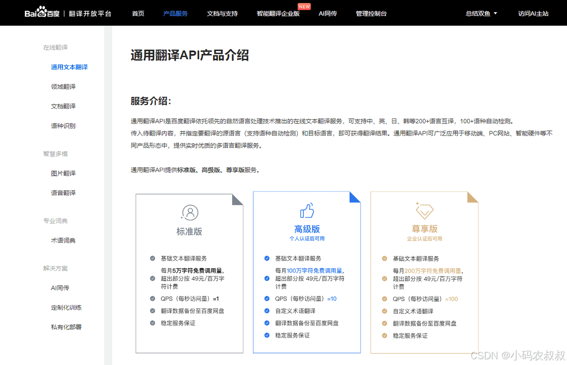Open 产品服务 in top navigation
This screenshot has height=365, width=567.
[175, 14]
